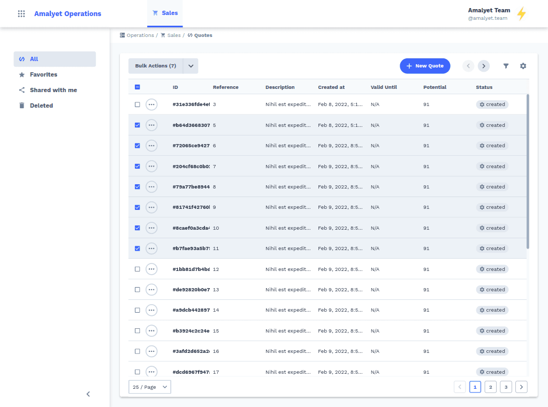Open row actions for reference 3 quote

coord(151,104)
